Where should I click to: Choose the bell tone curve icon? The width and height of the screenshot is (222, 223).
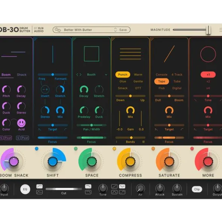pos(114,192)
